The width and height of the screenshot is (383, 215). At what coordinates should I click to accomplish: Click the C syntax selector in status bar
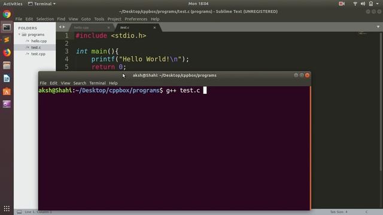(367, 212)
